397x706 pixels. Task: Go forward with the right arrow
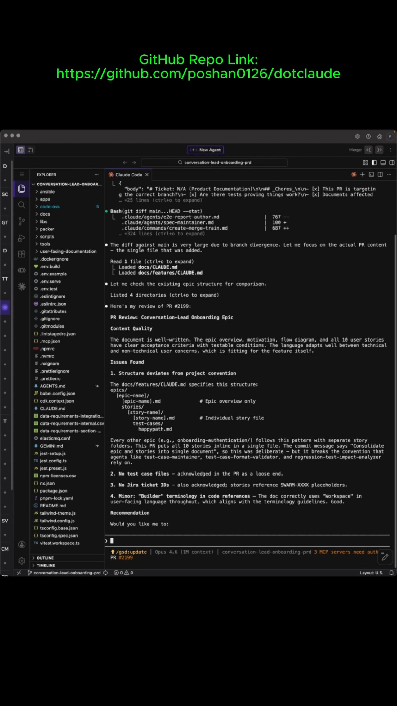(x=134, y=163)
